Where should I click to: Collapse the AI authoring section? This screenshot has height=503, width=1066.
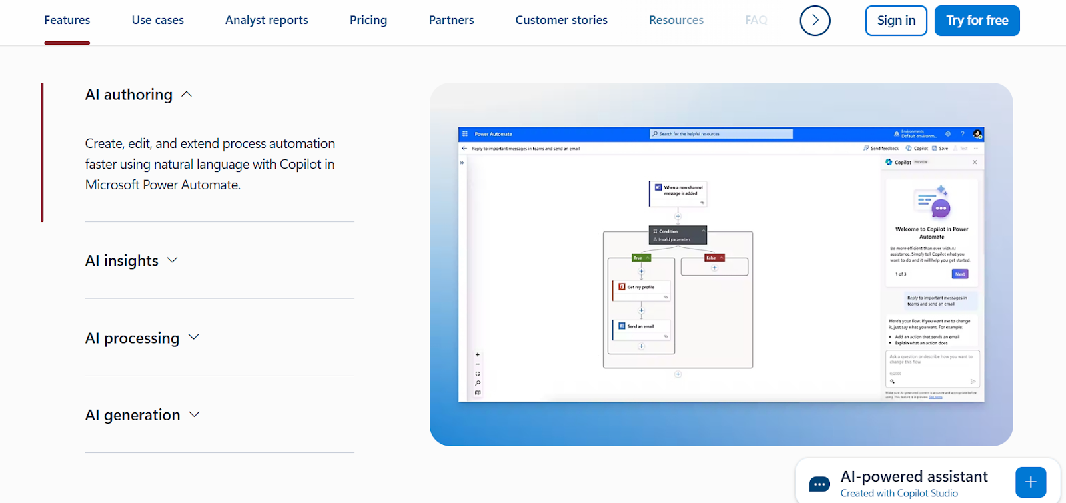(x=139, y=95)
